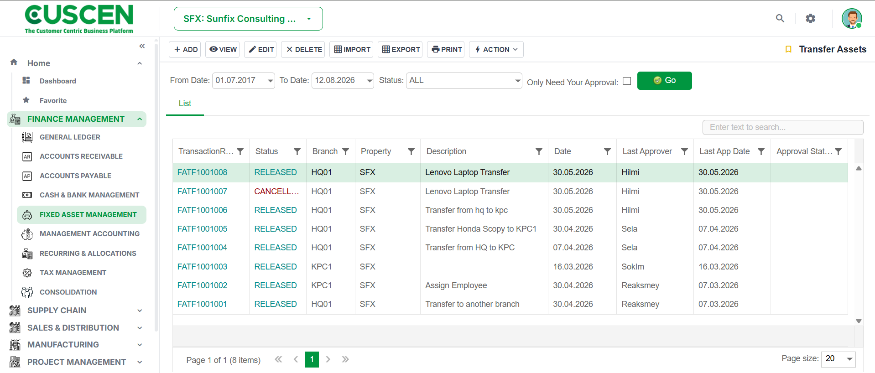875x373 pixels.
Task: Open the Status ALL dropdown
Action: pos(464,81)
